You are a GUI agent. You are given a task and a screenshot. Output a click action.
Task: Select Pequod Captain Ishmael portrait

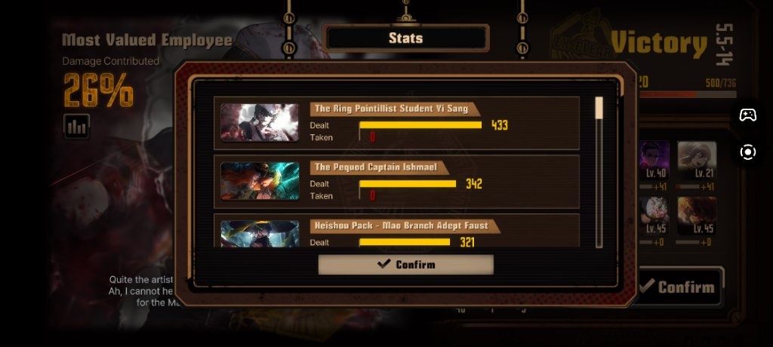tap(260, 181)
